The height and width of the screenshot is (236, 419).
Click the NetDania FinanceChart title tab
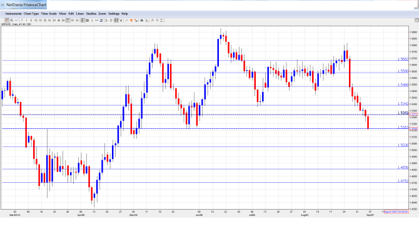tap(24, 4)
